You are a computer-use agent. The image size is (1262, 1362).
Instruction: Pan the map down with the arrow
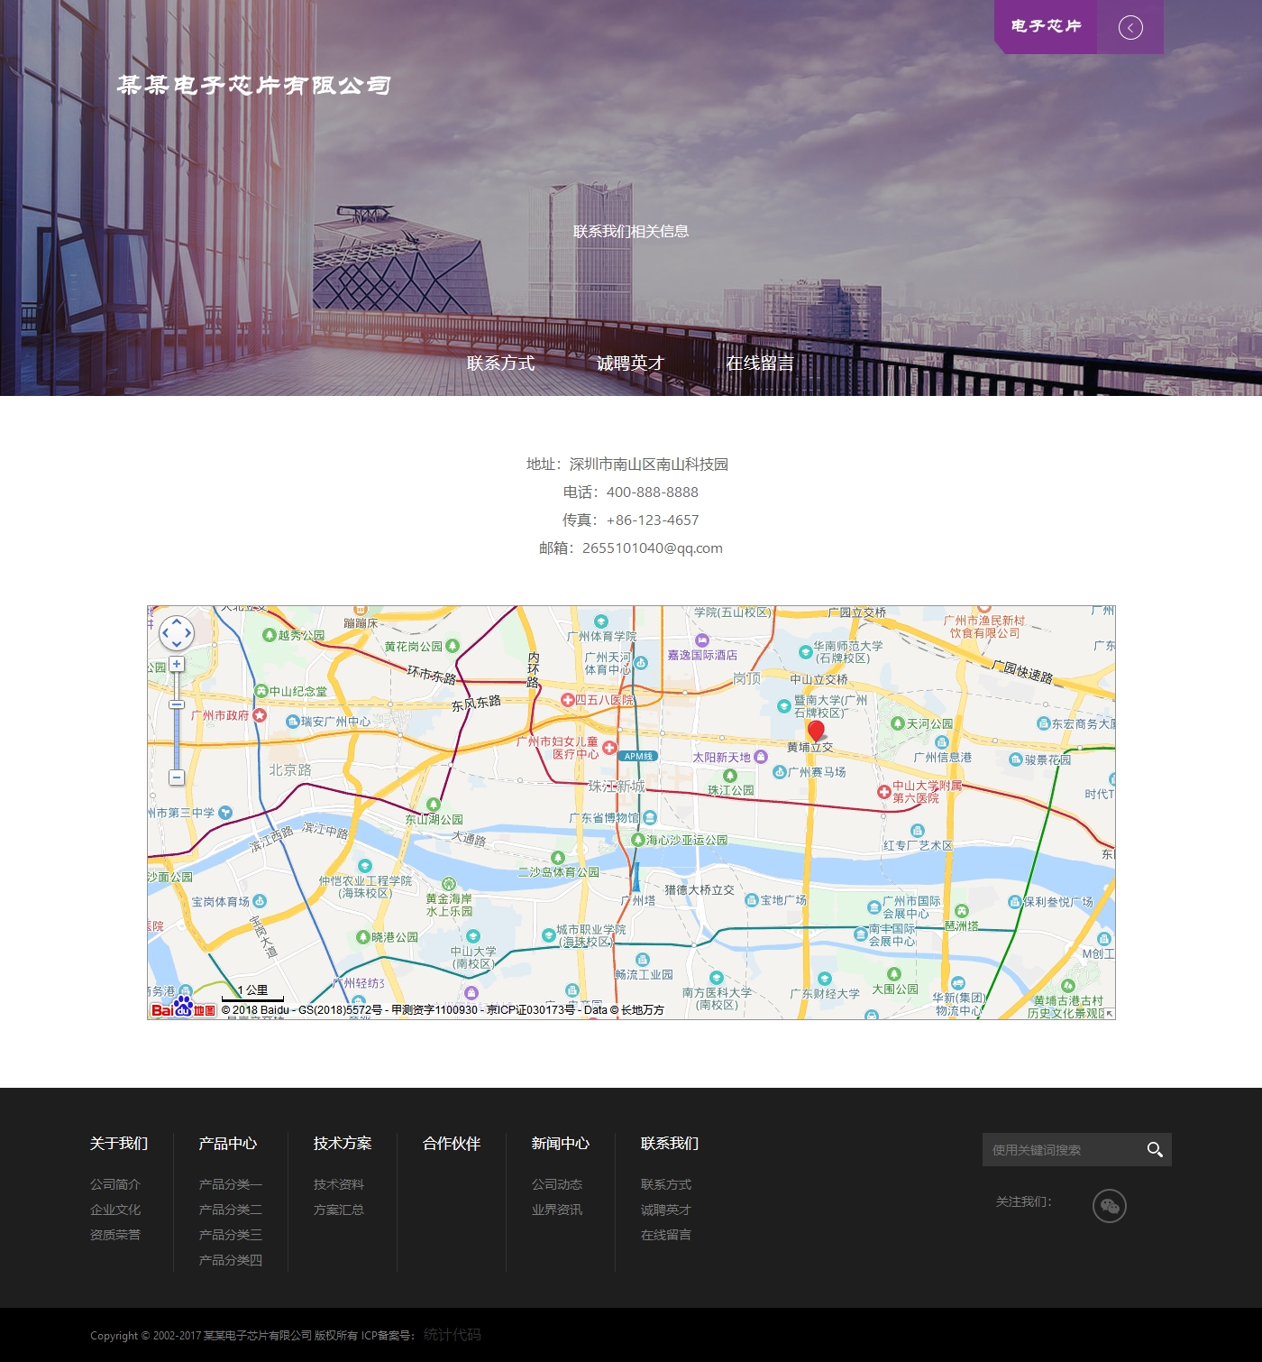coord(177,644)
